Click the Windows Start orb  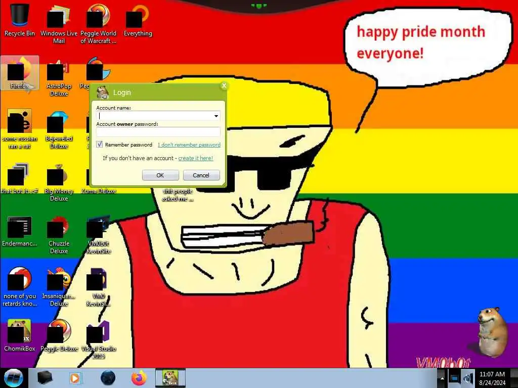point(13,378)
